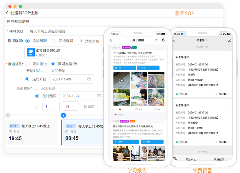Open the yellow flowers sketchbook thumbnail
This screenshot has height=173, width=240.
122,97
